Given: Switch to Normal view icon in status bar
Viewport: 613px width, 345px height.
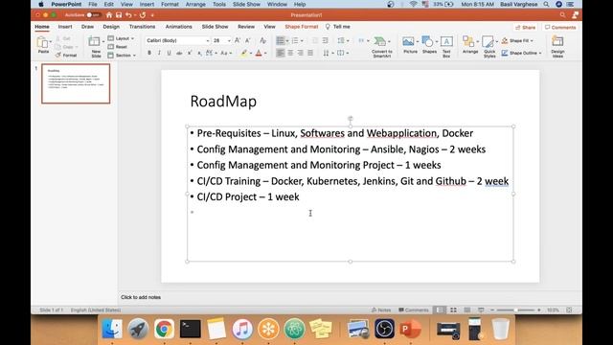Looking at the screenshot, I should tap(441, 310).
